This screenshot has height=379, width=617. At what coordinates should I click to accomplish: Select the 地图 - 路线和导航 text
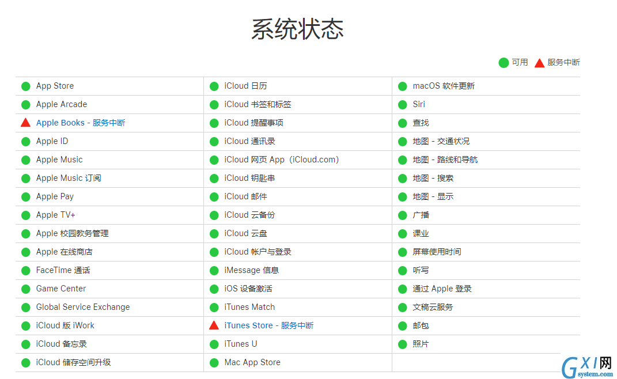pyautogui.click(x=445, y=160)
